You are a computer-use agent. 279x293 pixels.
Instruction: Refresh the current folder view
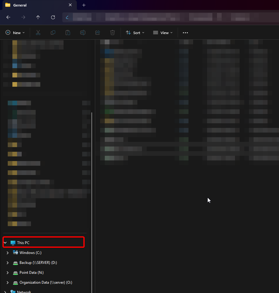click(x=53, y=17)
